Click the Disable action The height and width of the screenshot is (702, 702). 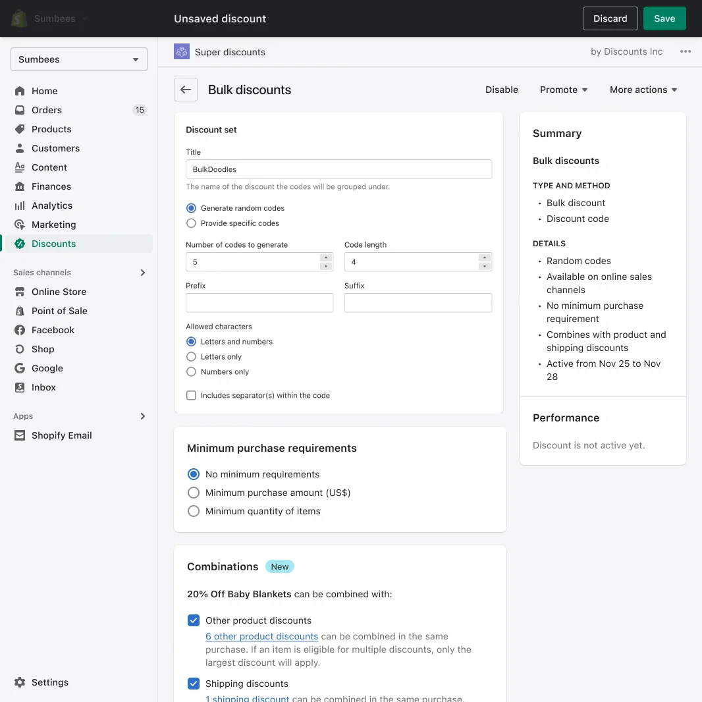tap(501, 90)
